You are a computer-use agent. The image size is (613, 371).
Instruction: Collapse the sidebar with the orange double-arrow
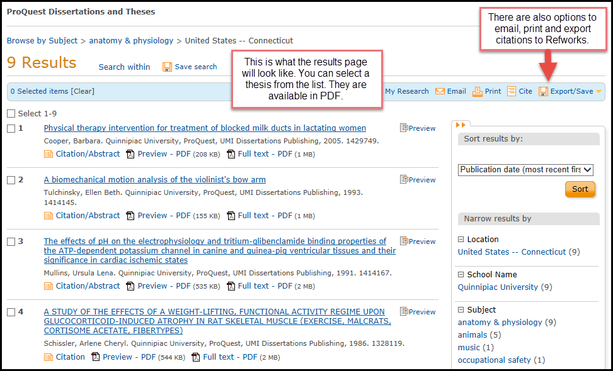(461, 125)
